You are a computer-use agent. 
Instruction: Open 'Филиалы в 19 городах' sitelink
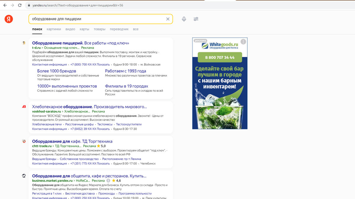(x=127, y=86)
